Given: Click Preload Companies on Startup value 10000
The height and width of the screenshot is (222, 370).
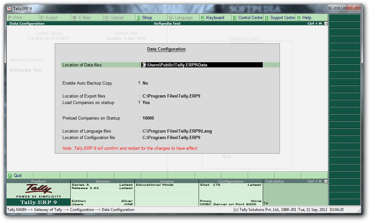Looking at the screenshot, I should point(148,118).
